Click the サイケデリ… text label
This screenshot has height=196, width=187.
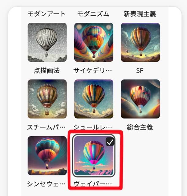(92, 71)
